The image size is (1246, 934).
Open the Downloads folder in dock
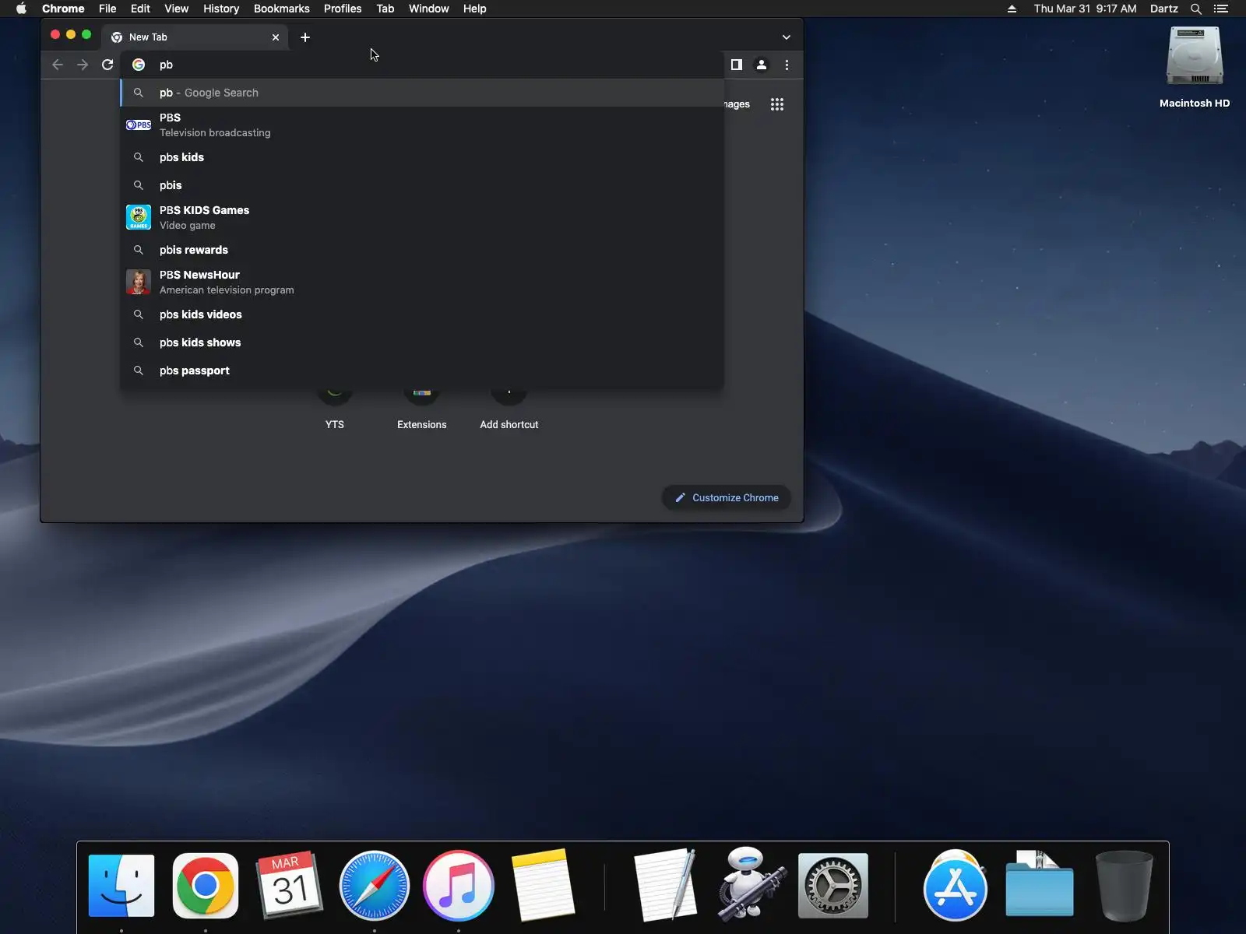coord(1040,884)
